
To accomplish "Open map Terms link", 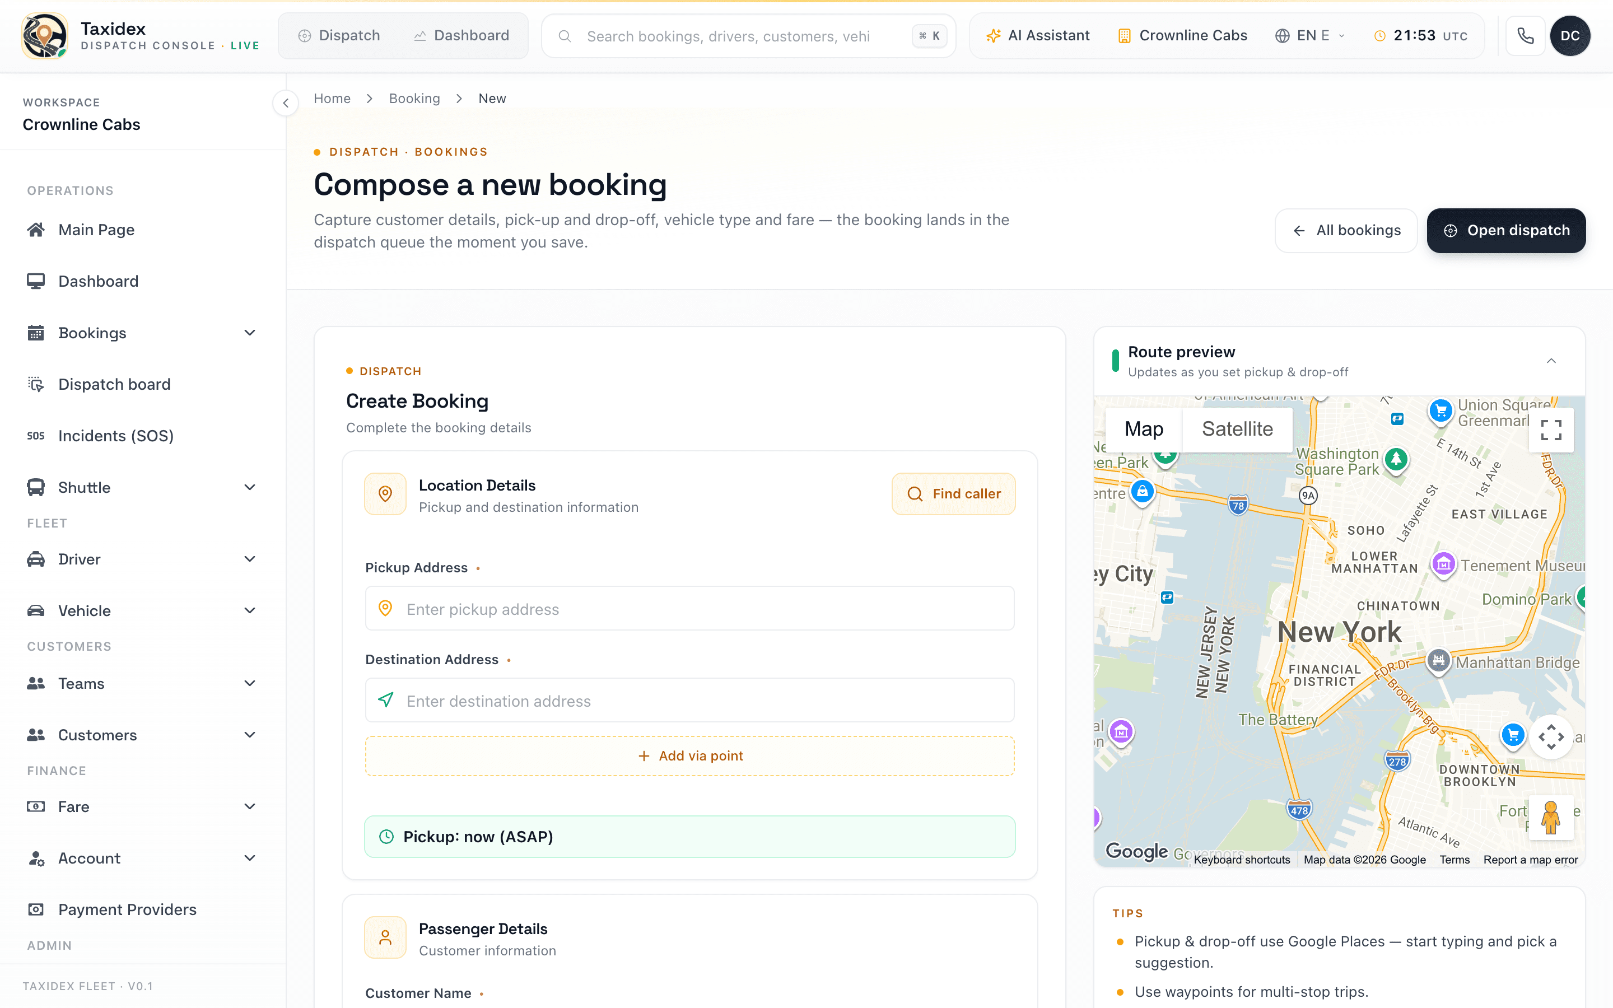I will pos(1454,860).
